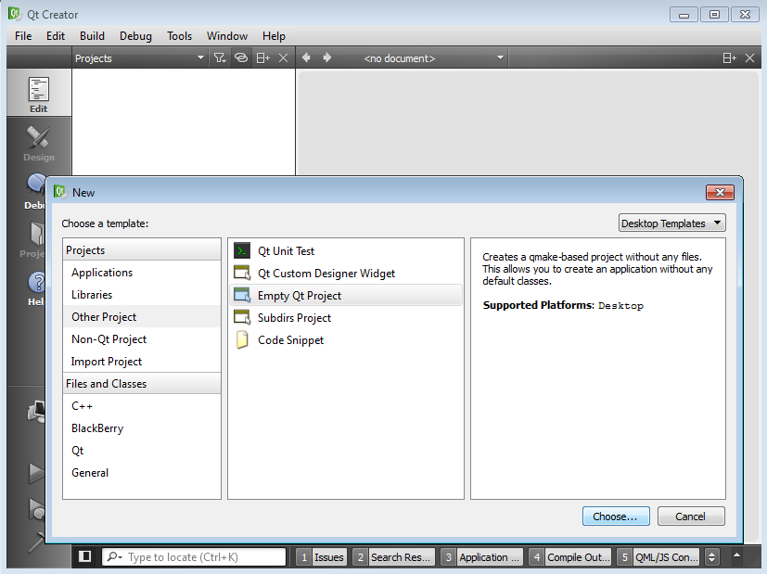Click the Qt Custom Designer Widget icon
Screen dimensions: 767x574
242,273
